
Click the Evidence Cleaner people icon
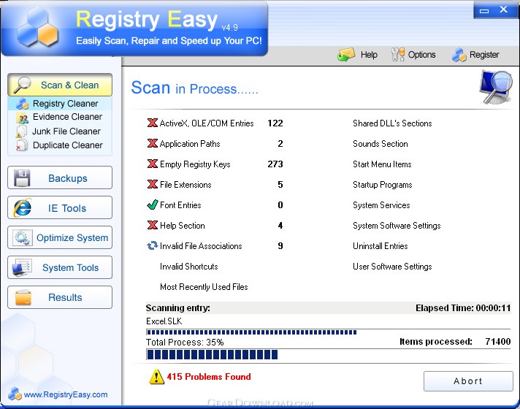pyautogui.click(x=22, y=118)
